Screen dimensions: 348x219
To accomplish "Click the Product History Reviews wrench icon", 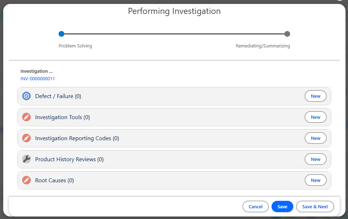I will (x=26, y=159).
